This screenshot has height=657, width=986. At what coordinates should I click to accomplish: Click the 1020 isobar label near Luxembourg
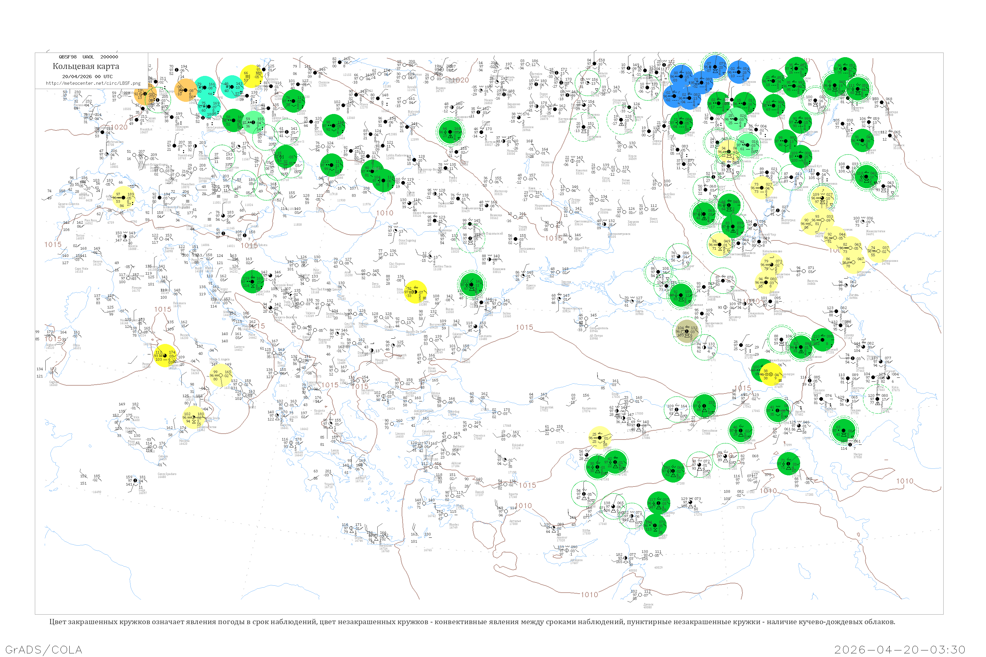(119, 127)
